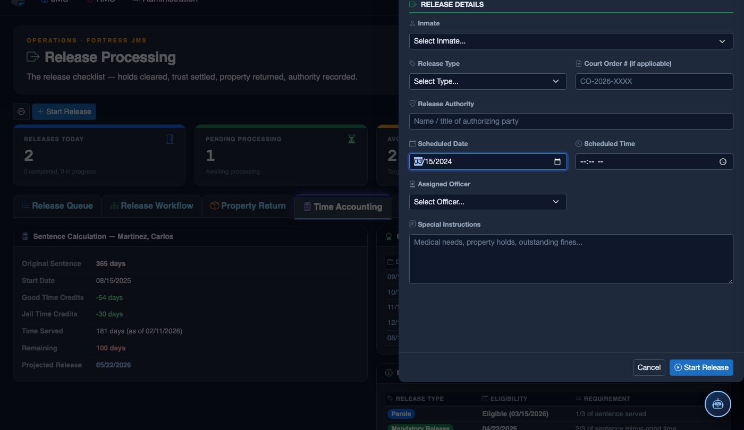
Task: Click the Releases Today door icon
Action: 170,139
